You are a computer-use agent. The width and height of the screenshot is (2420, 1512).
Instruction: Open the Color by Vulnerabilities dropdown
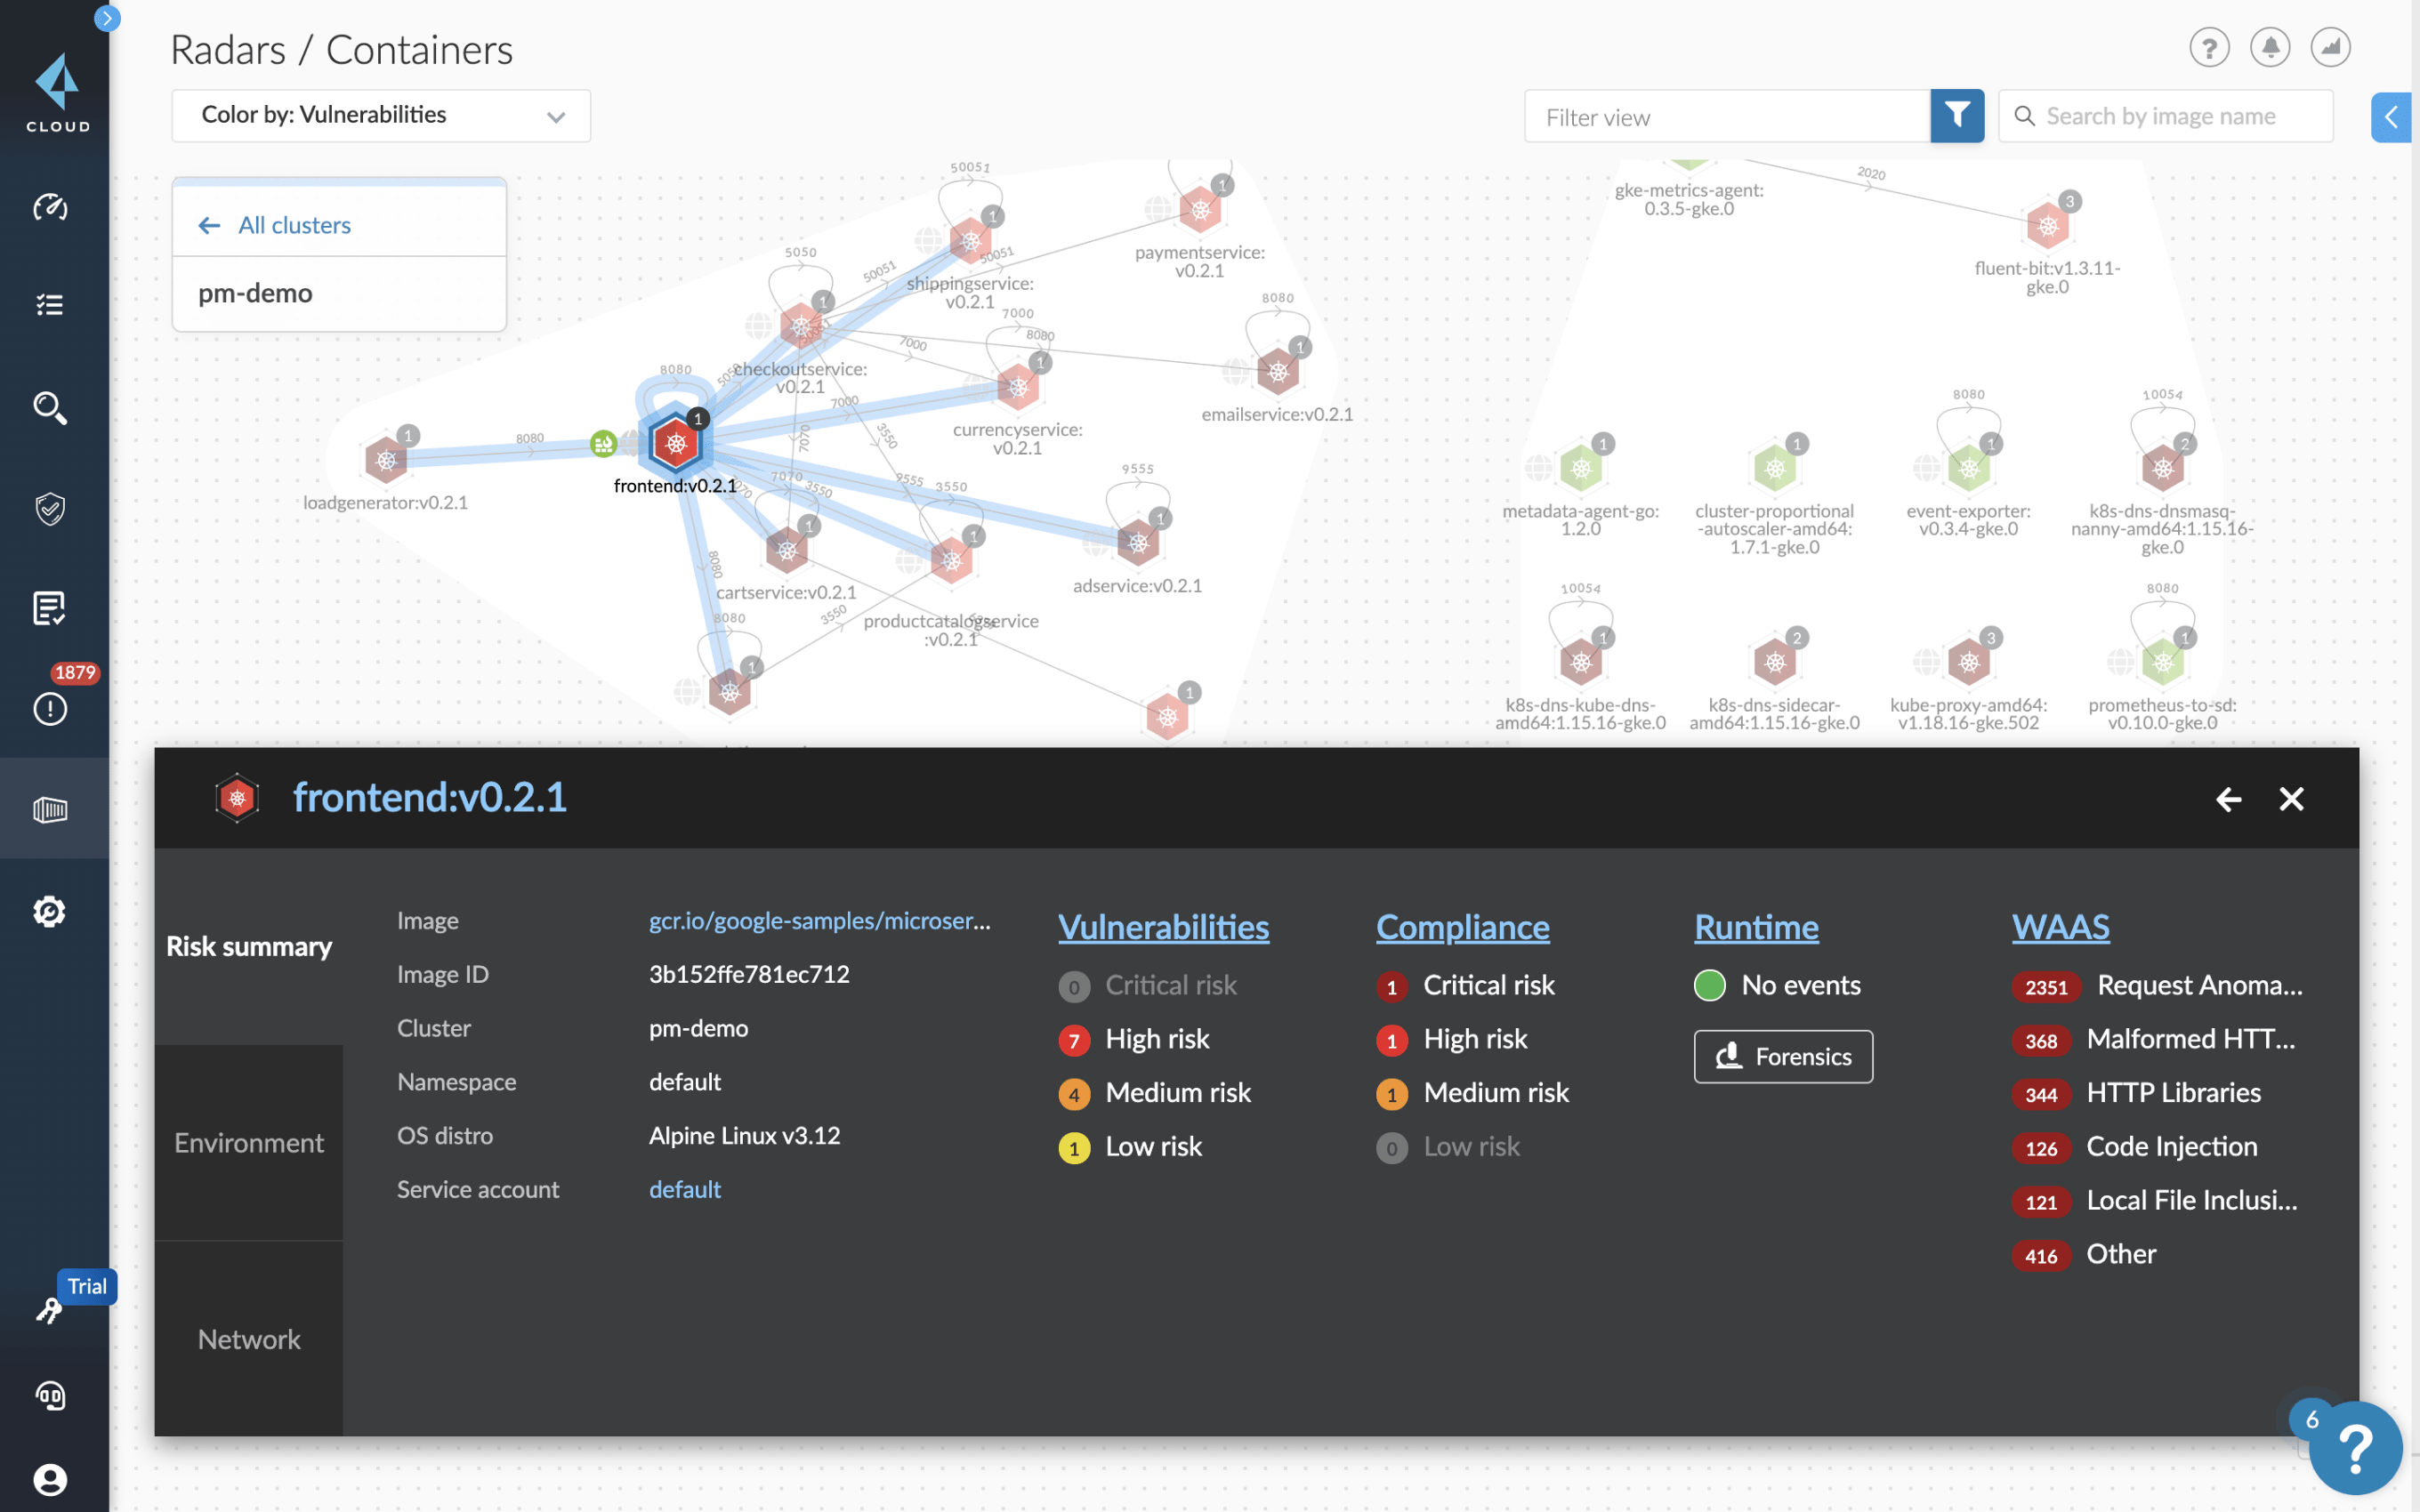(380, 113)
